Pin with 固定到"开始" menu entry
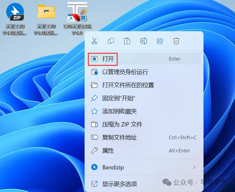The image size is (235, 192). (144, 98)
